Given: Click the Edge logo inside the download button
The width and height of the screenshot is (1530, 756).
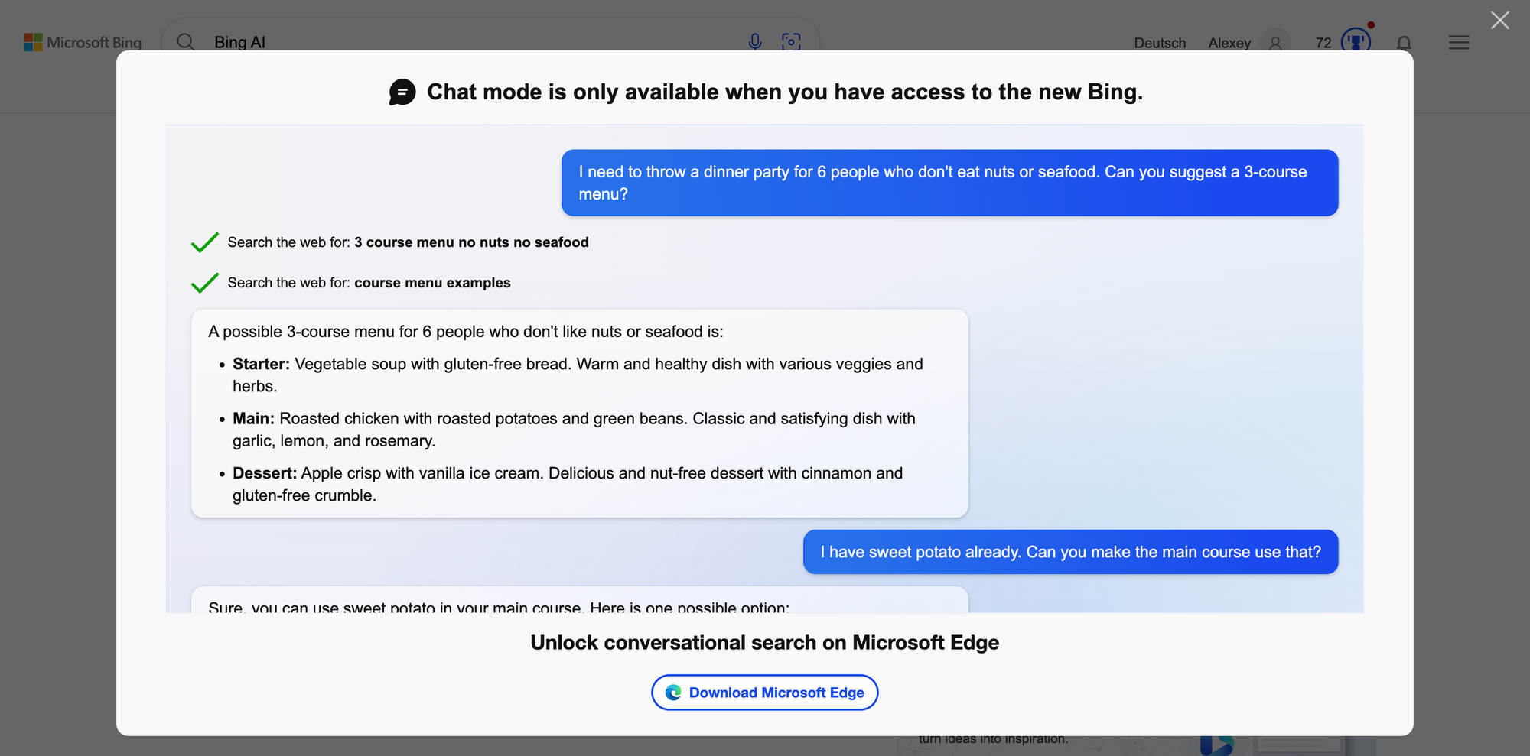Looking at the screenshot, I should coord(674,693).
